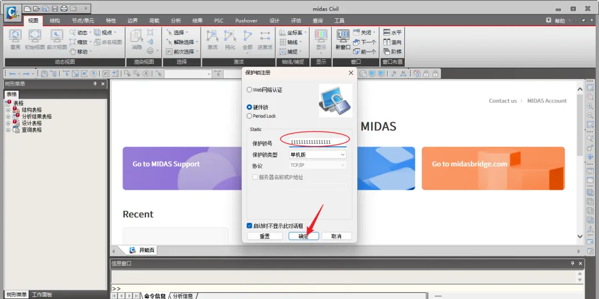Pin the 树形菜单 panel
The width and height of the screenshot is (599, 299).
coord(95,84)
